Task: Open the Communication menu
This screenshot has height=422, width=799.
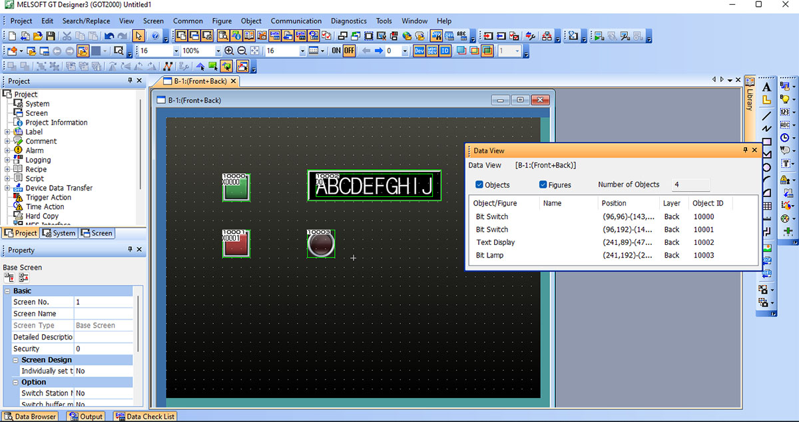Action: pos(296,21)
